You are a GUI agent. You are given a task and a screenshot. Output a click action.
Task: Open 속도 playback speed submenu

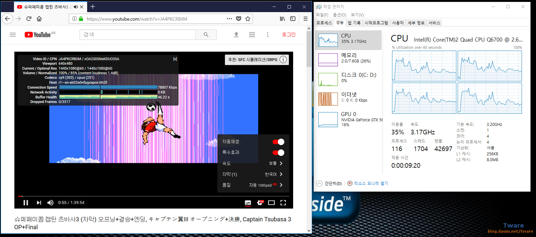(x=253, y=163)
